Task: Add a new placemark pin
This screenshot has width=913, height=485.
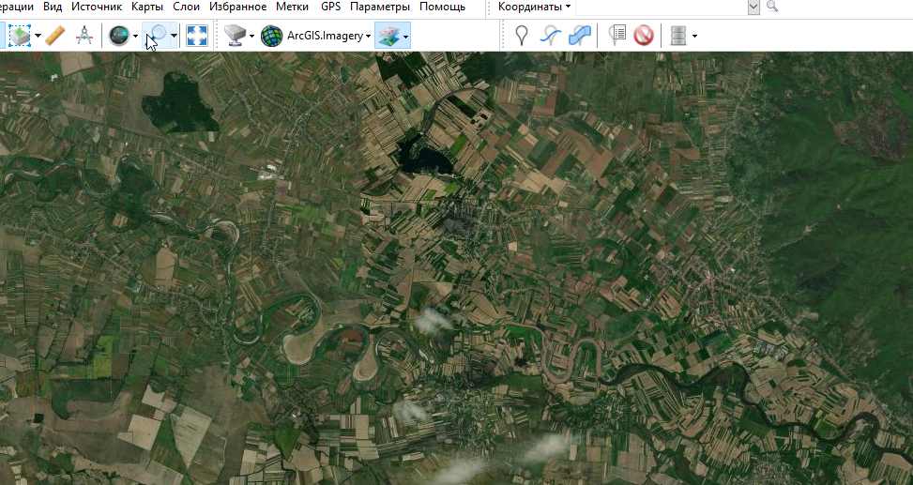Action: [x=522, y=37]
